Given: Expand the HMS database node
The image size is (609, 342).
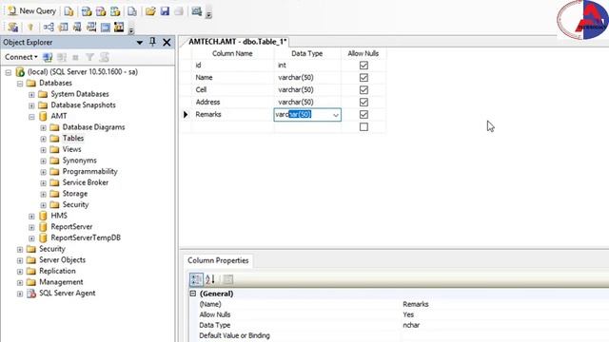Looking at the screenshot, I should (x=31, y=216).
